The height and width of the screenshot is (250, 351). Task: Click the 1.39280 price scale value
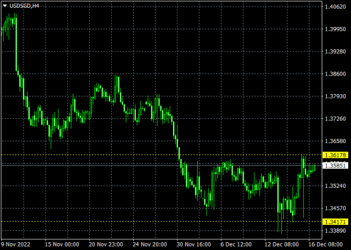tap(335, 52)
